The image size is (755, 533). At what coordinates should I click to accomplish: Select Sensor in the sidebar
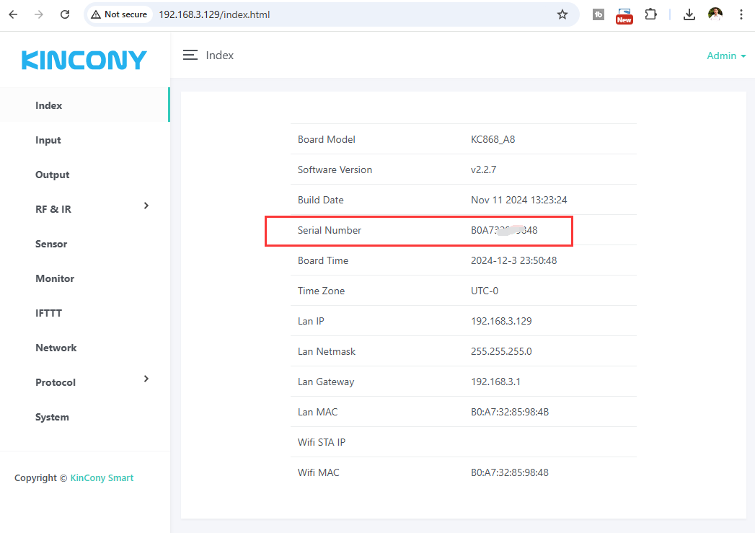(x=51, y=244)
